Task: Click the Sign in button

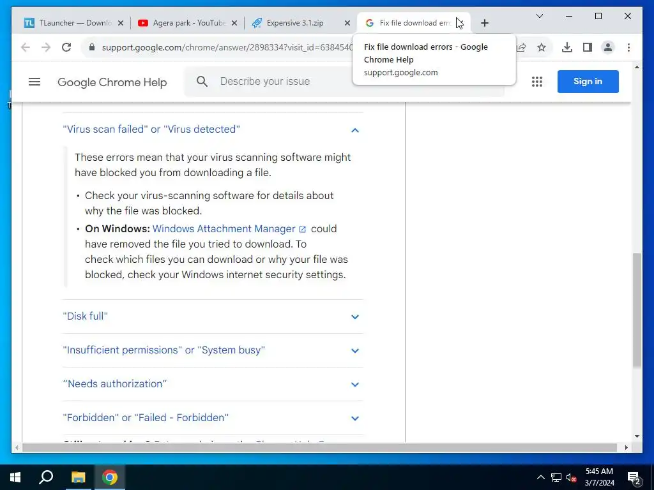Action: (588, 82)
